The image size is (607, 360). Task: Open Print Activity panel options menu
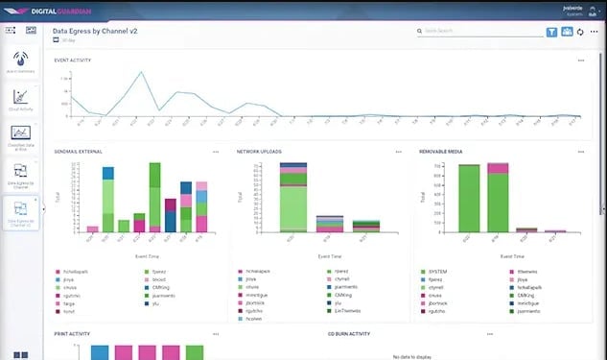216,334
